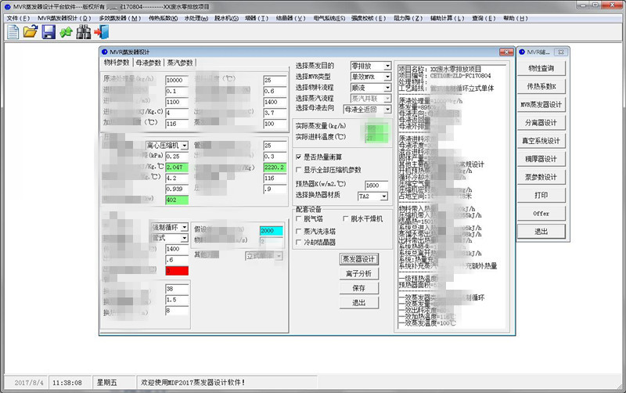The image size is (626, 393).
Task: Enable 显示全部压缩机参数 checkbox
Action: click(x=299, y=170)
